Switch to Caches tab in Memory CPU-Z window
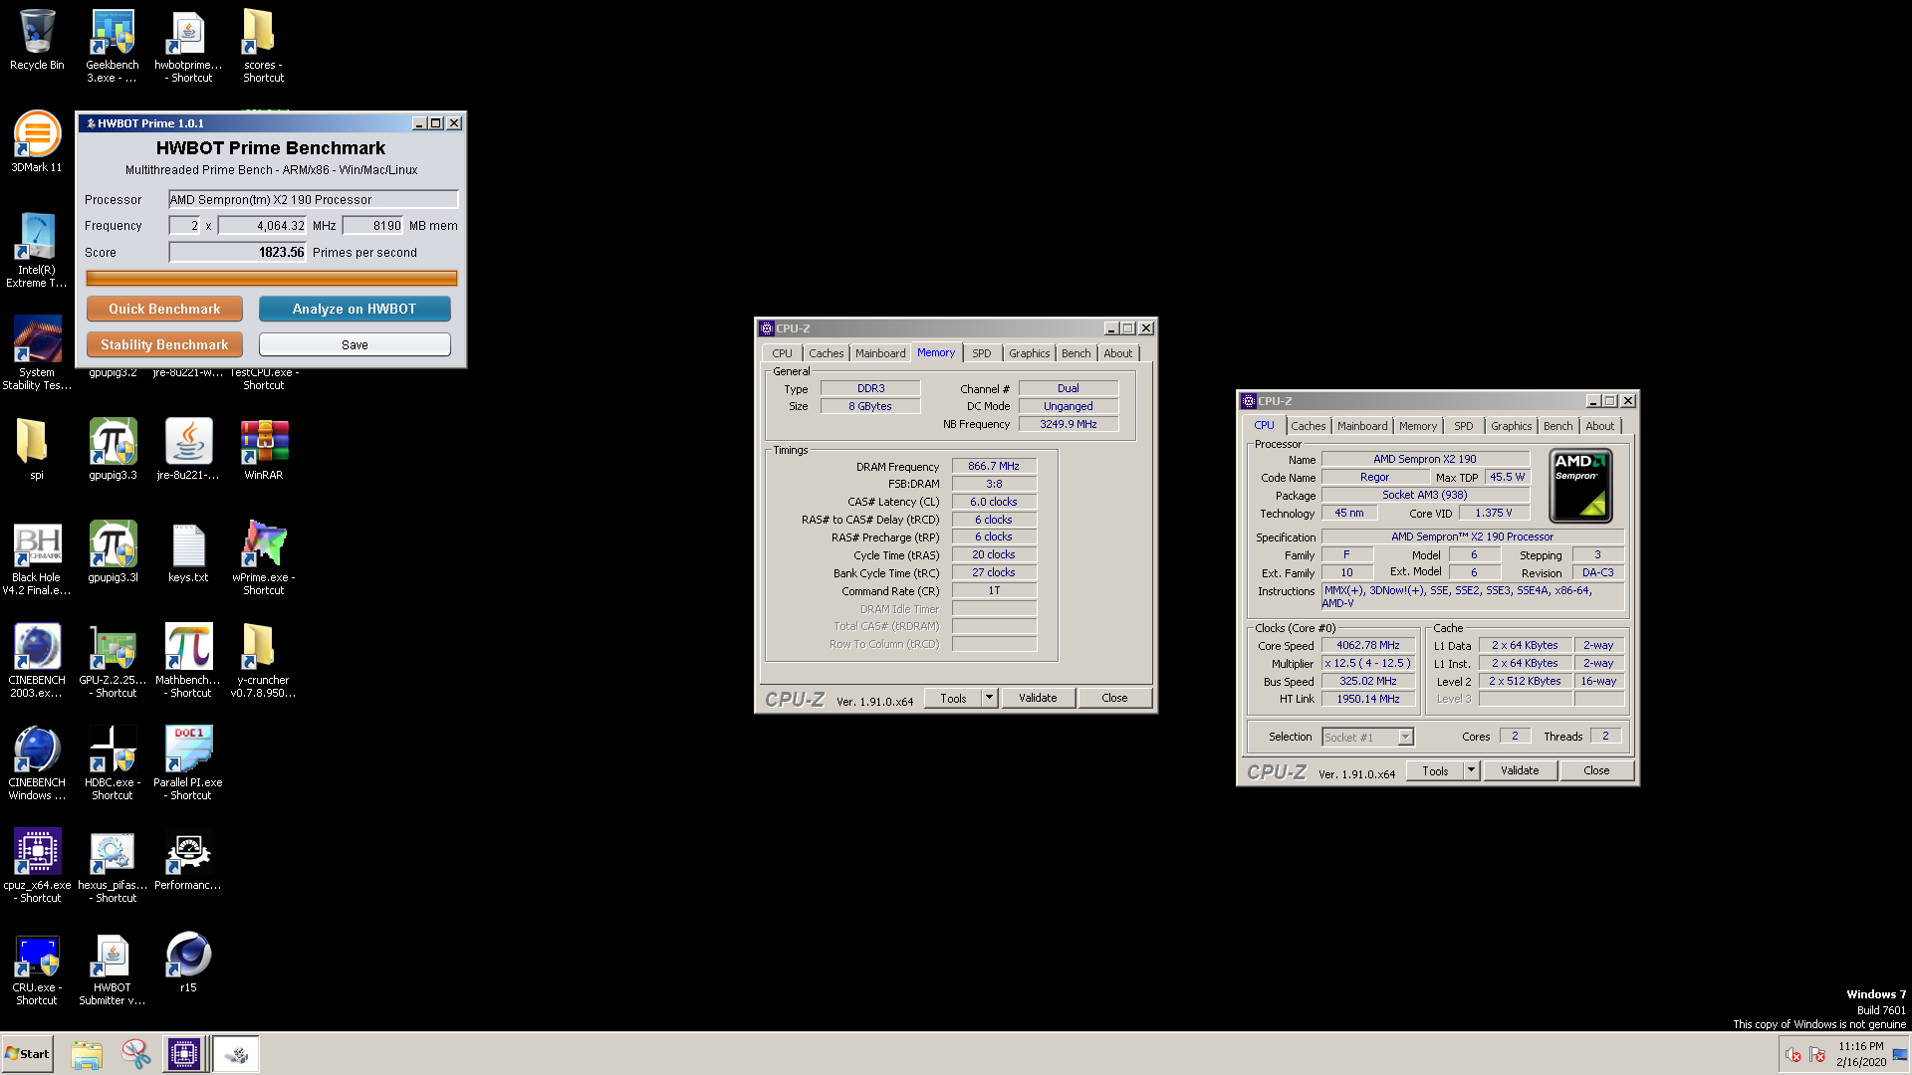Viewport: 1912px width, 1075px height. tap(826, 353)
